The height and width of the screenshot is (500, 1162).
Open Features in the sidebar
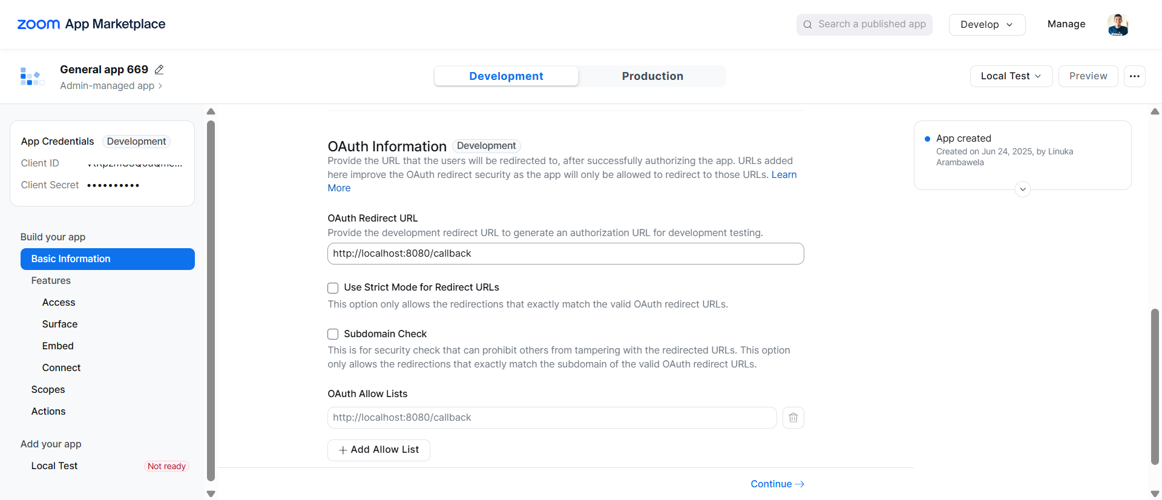pos(51,281)
